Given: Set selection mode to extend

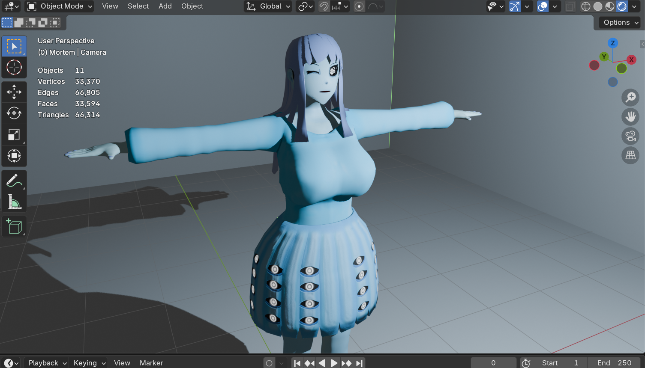Looking at the screenshot, I should click(19, 23).
